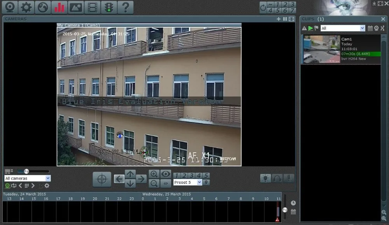Open the traffic light signal icon
The image size is (389, 225).
tap(109, 7)
